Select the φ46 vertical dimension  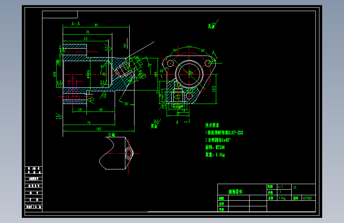coord(156,74)
